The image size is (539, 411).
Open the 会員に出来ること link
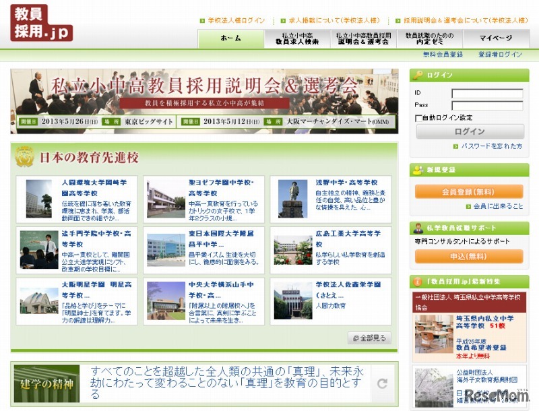click(498, 207)
